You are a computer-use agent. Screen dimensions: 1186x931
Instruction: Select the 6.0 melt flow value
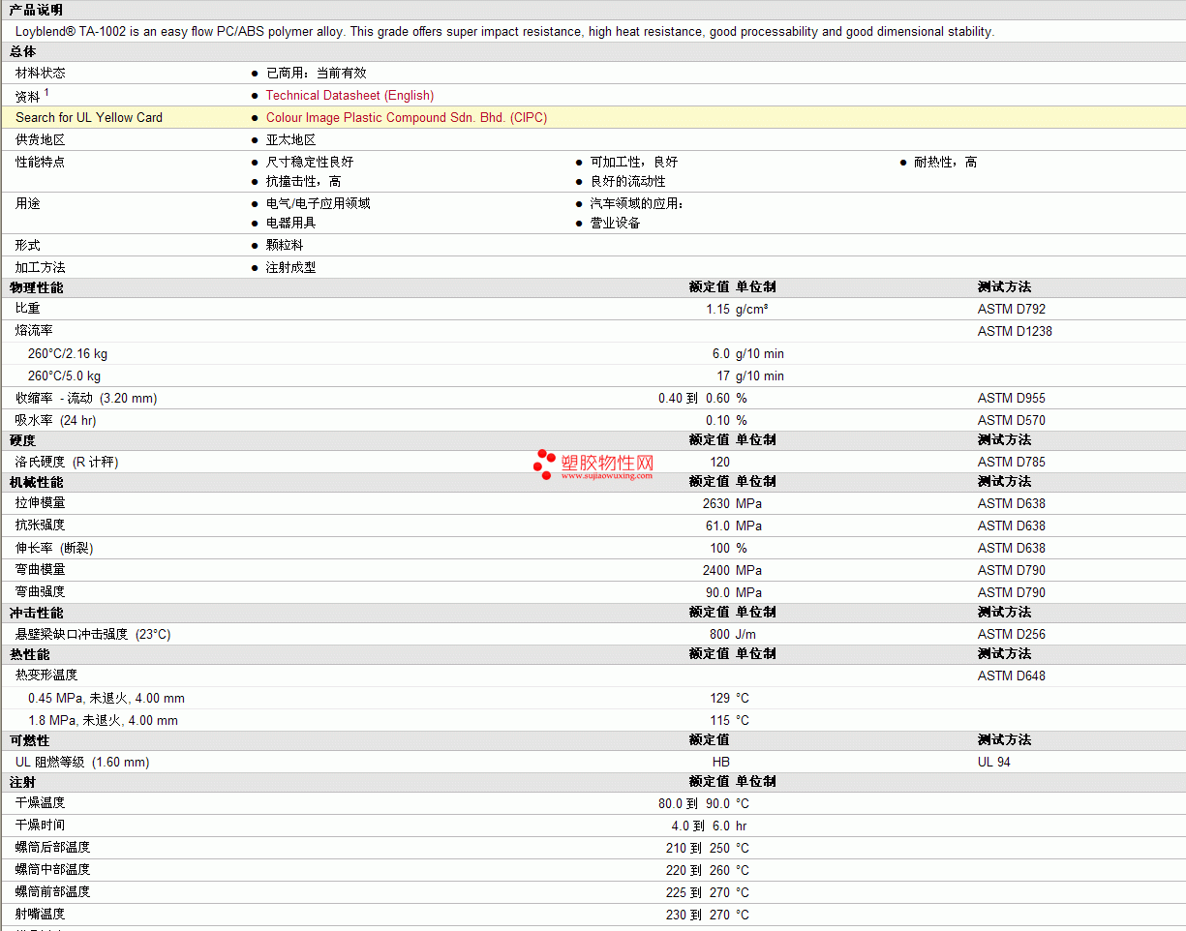tap(721, 353)
